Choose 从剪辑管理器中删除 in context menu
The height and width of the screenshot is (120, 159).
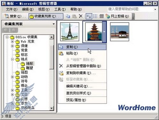point(82,66)
